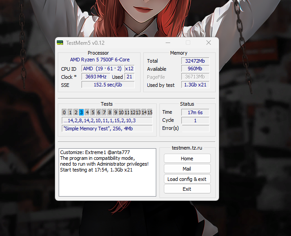Click the Time value 17m 6s
The height and width of the screenshot is (236, 291).
coord(195,112)
